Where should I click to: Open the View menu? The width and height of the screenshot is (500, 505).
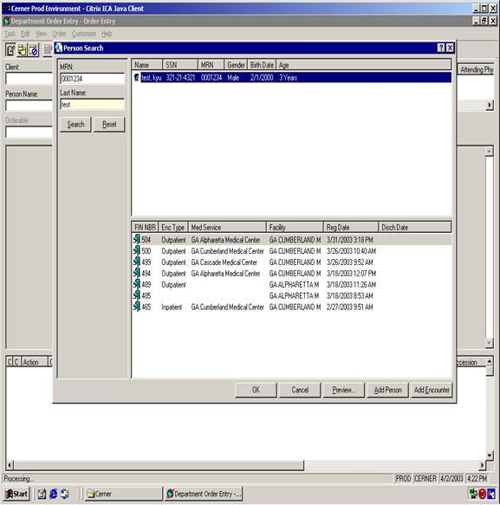(41, 34)
